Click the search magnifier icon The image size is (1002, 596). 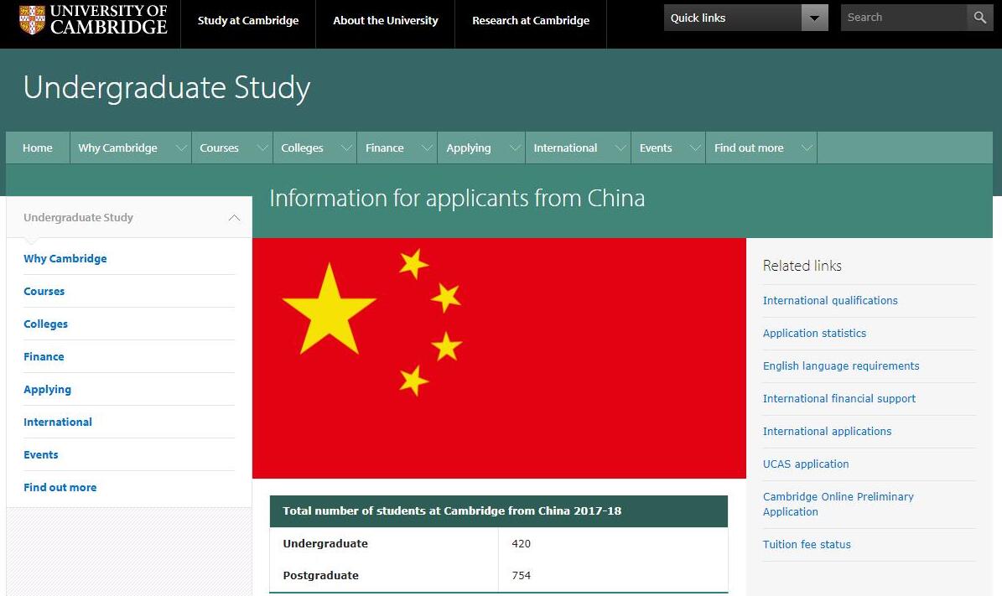pos(979,18)
